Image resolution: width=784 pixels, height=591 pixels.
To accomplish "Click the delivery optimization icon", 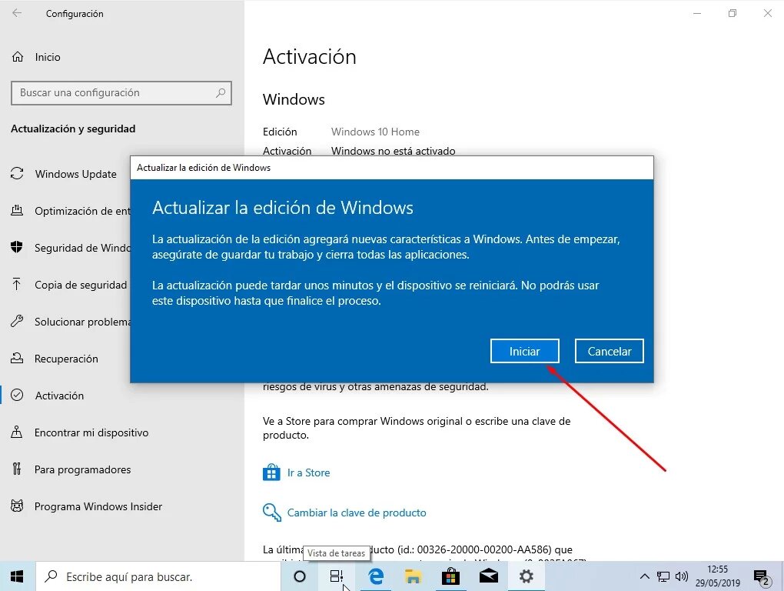I will [17, 211].
